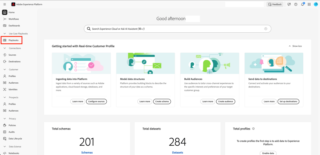320x155 pixels.
Task: Click the user avatar icon
Action: (x=316, y=4)
